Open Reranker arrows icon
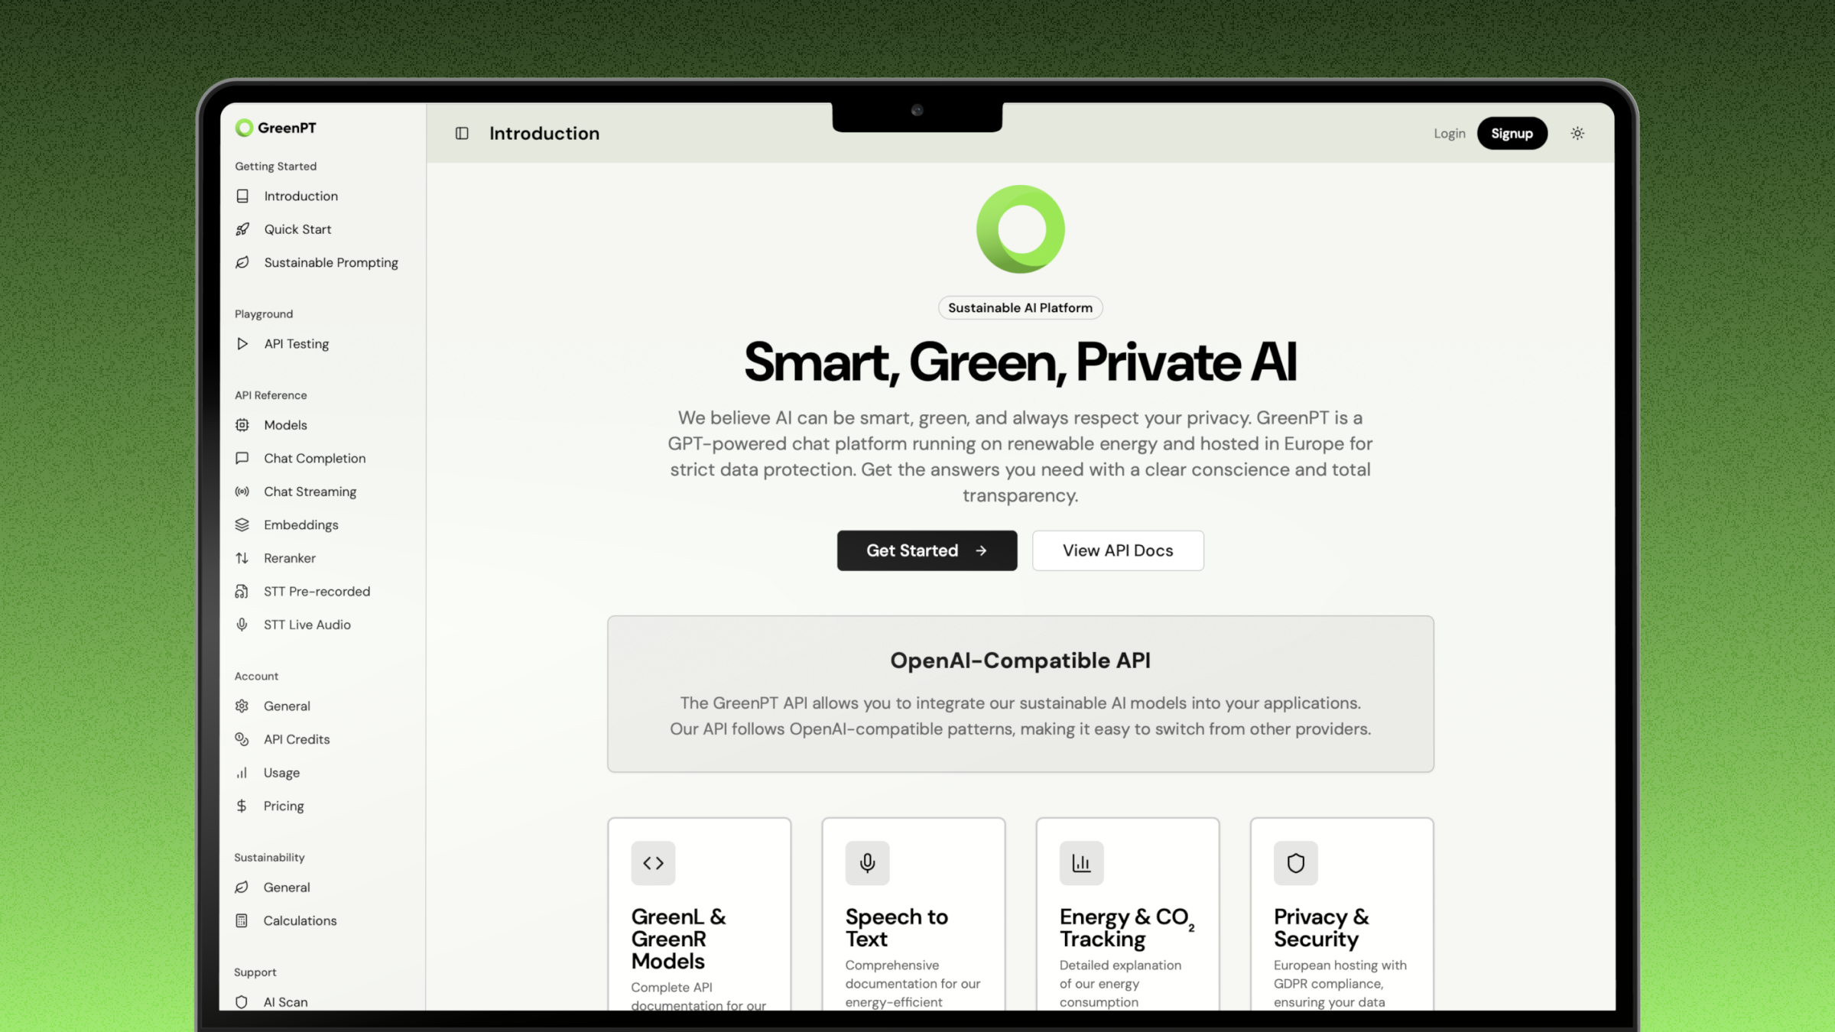This screenshot has width=1835, height=1032. coord(242,558)
